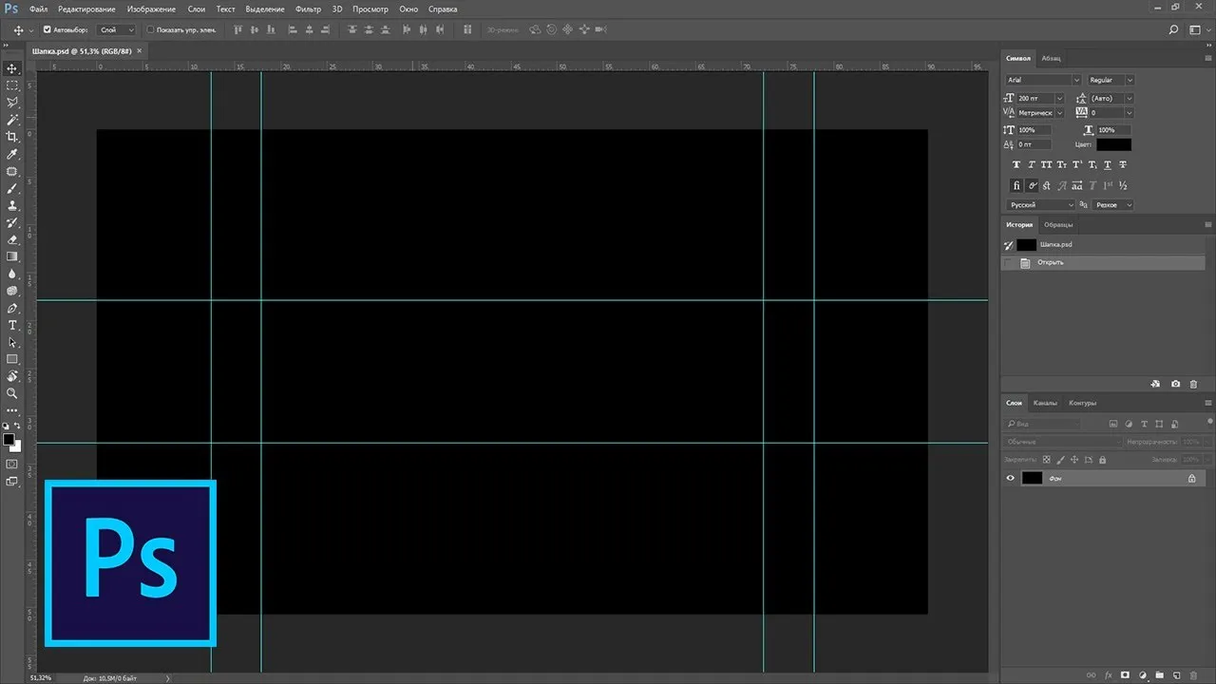Enable Показать упр. элем. checkbox
The height and width of the screenshot is (684, 1216).
pos(150,29)
